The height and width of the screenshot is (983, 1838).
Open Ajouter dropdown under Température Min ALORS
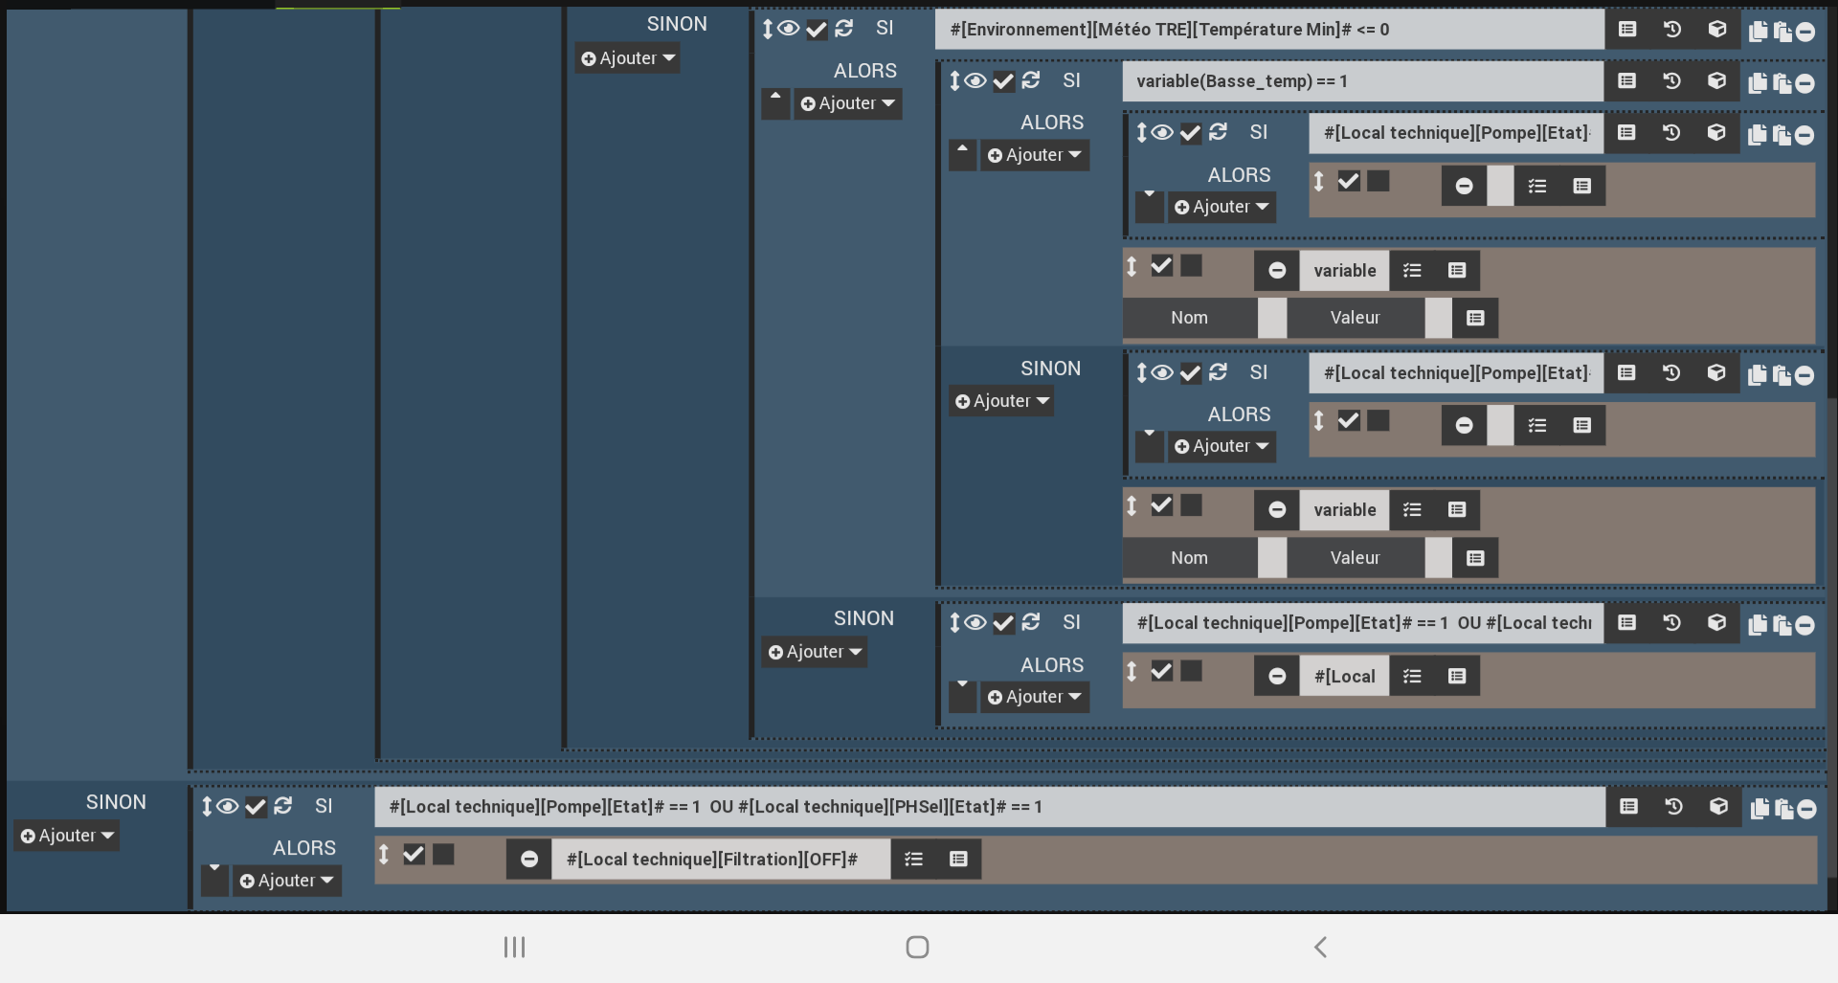[x=847, y=103]
